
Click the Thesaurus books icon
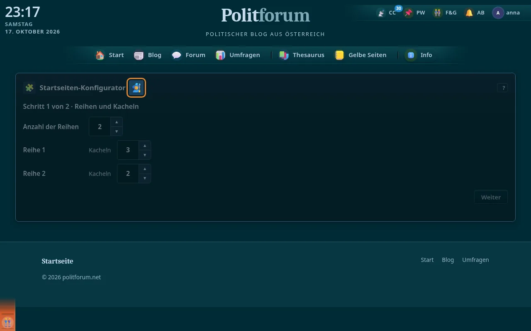(284, 55)
